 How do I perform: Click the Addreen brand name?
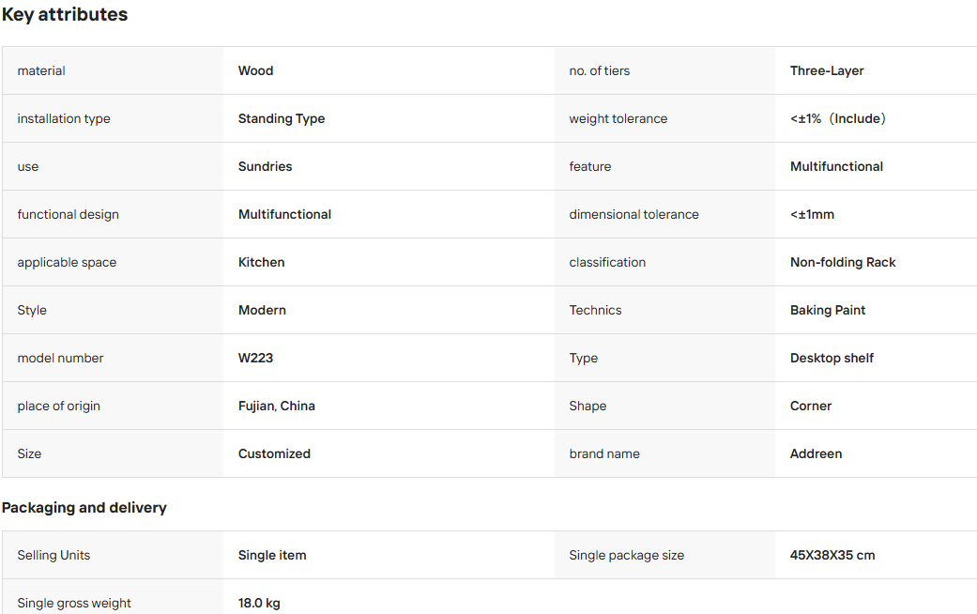816,453
